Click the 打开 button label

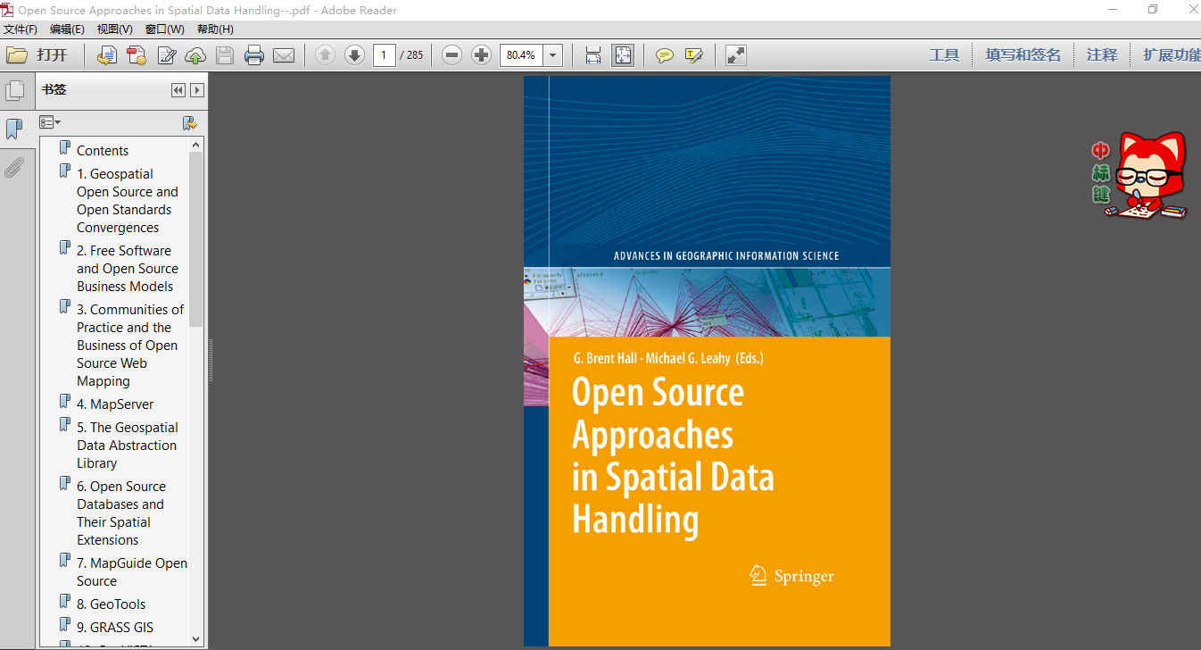tap(52, 55)
